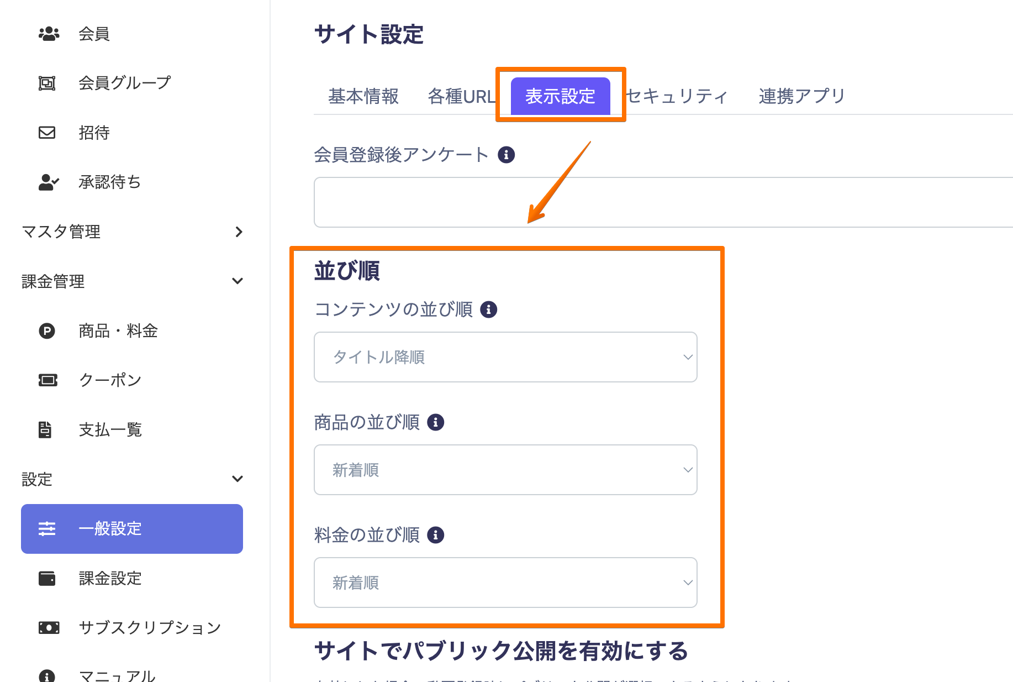Image resolution: width=1013 pixels, height=682 pixels.
Task: Switch to the セキュリティ tab
Action: click(x=677, y=96)
